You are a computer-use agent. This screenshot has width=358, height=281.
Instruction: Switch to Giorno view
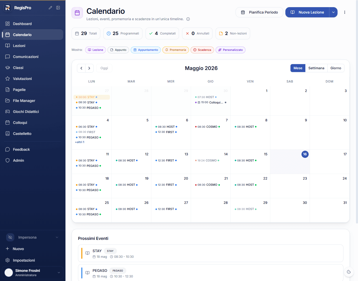click(x=336, y=68)
